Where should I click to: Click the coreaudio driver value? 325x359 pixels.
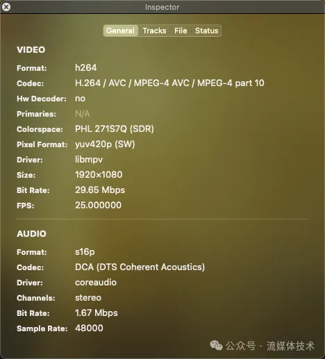click(96, 283)
